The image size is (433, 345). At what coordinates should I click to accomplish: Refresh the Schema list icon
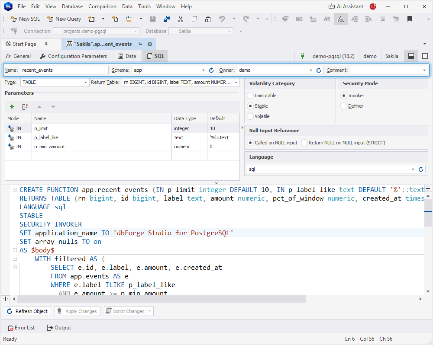(x=211, y=70)
